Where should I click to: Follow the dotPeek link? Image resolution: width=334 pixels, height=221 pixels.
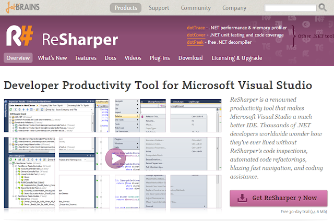[x=195, y=42]
